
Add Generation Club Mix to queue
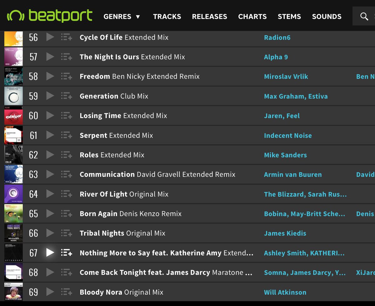[67, 96]
